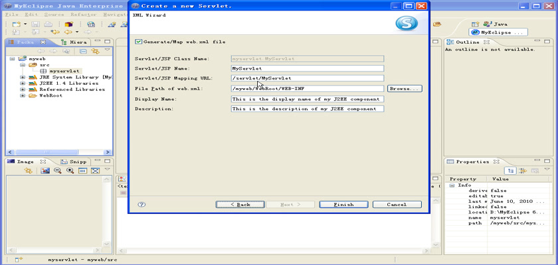Click the Servlet/JSP Name field
Image resolution: width=558 pixels, height=265 pixels.
click(x=308, y=68)
